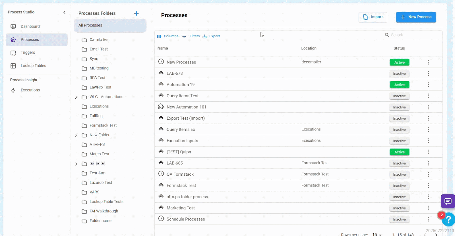This screenshot has height=236, width=455.
Task: Toggle Inactive status of Marketing Test
Action: tap(399, 208)
